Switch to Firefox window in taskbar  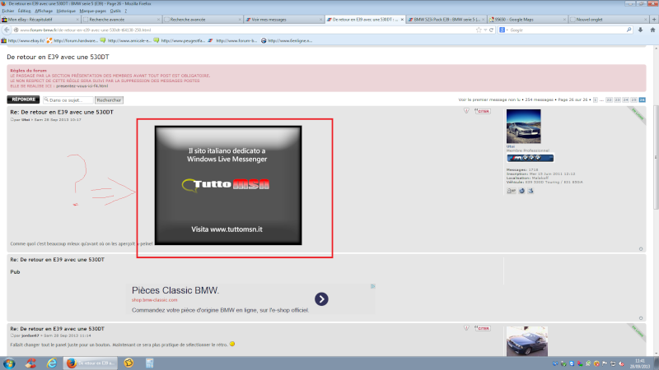[x=91, y=363]
